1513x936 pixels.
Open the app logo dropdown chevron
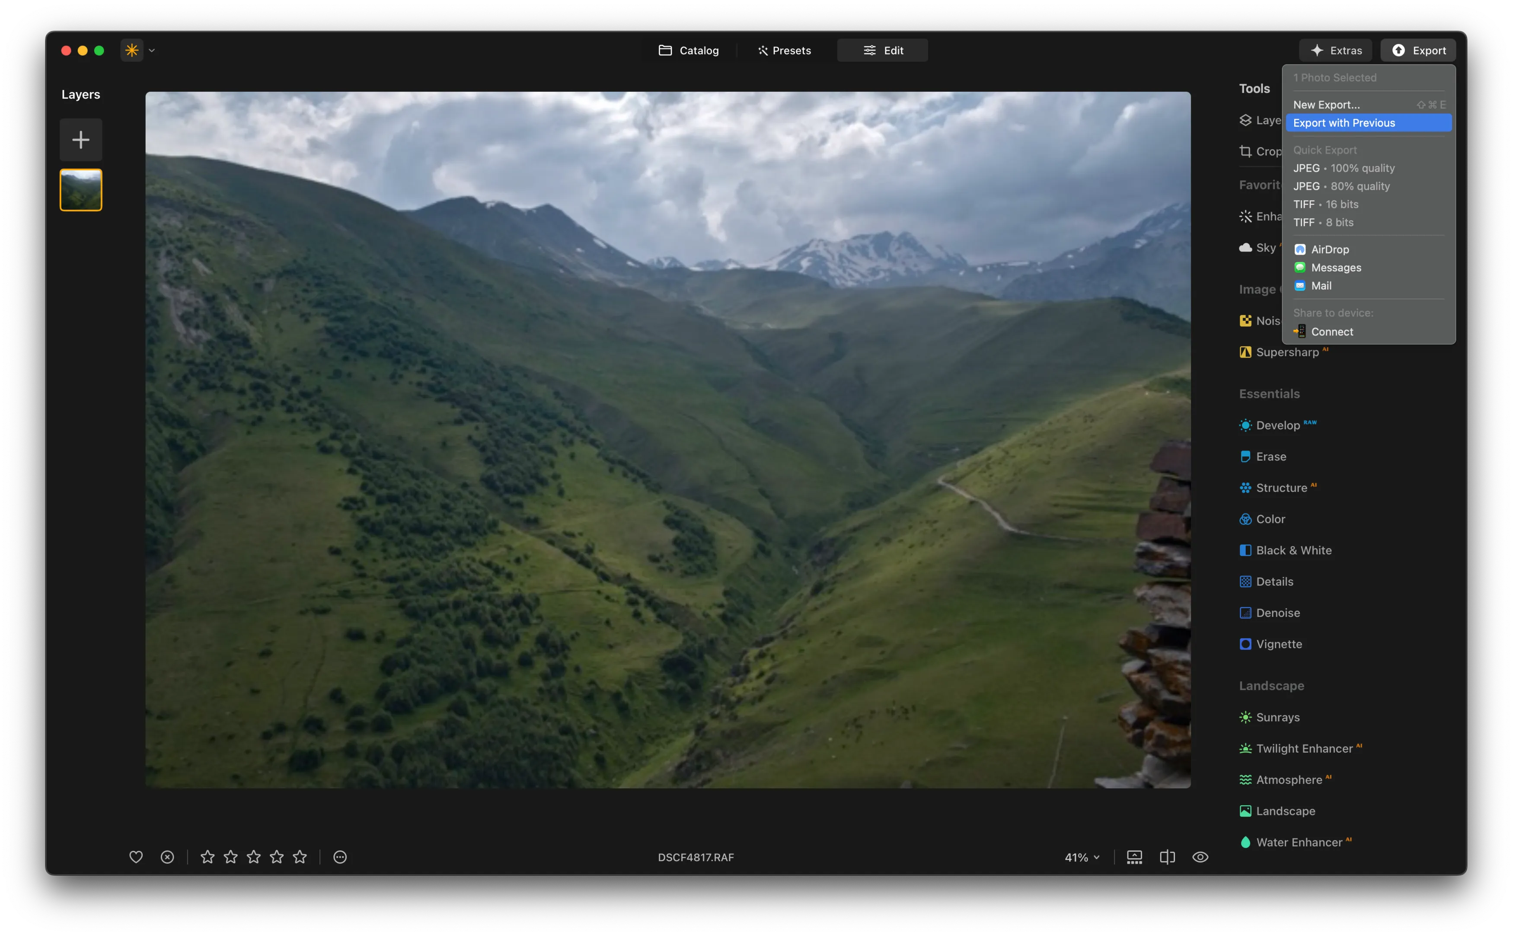[x=152, y=50]
